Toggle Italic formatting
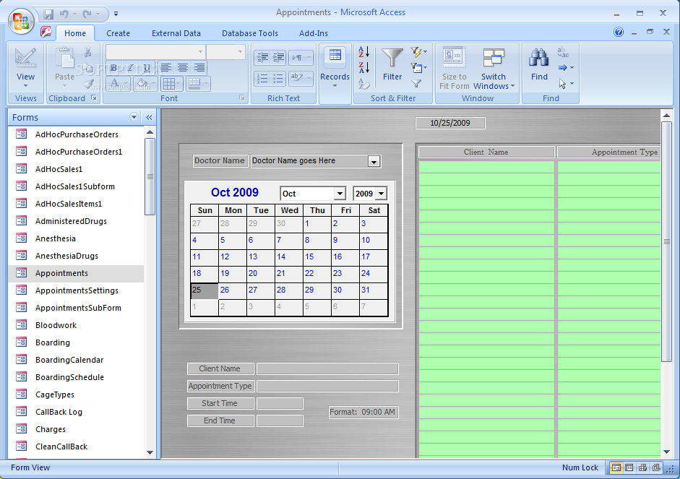Screen dimensions: 680x479 [x=130, y=68]
